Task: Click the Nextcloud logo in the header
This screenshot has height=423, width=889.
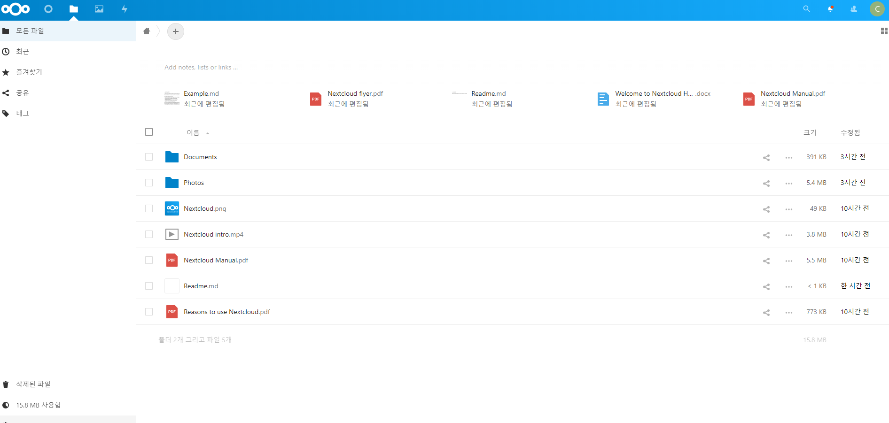Action: point(16,9)
